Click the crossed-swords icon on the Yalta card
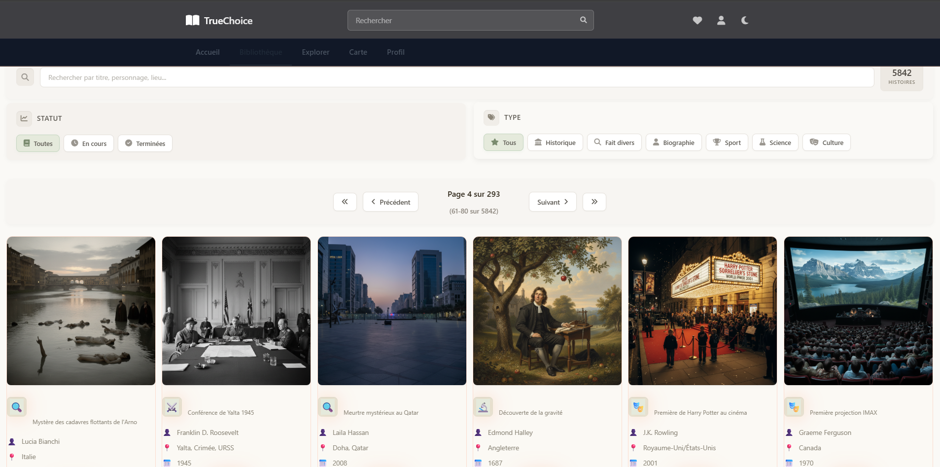Screen dimensions: 940x467 pyautogui.click(x=172, y=407)
